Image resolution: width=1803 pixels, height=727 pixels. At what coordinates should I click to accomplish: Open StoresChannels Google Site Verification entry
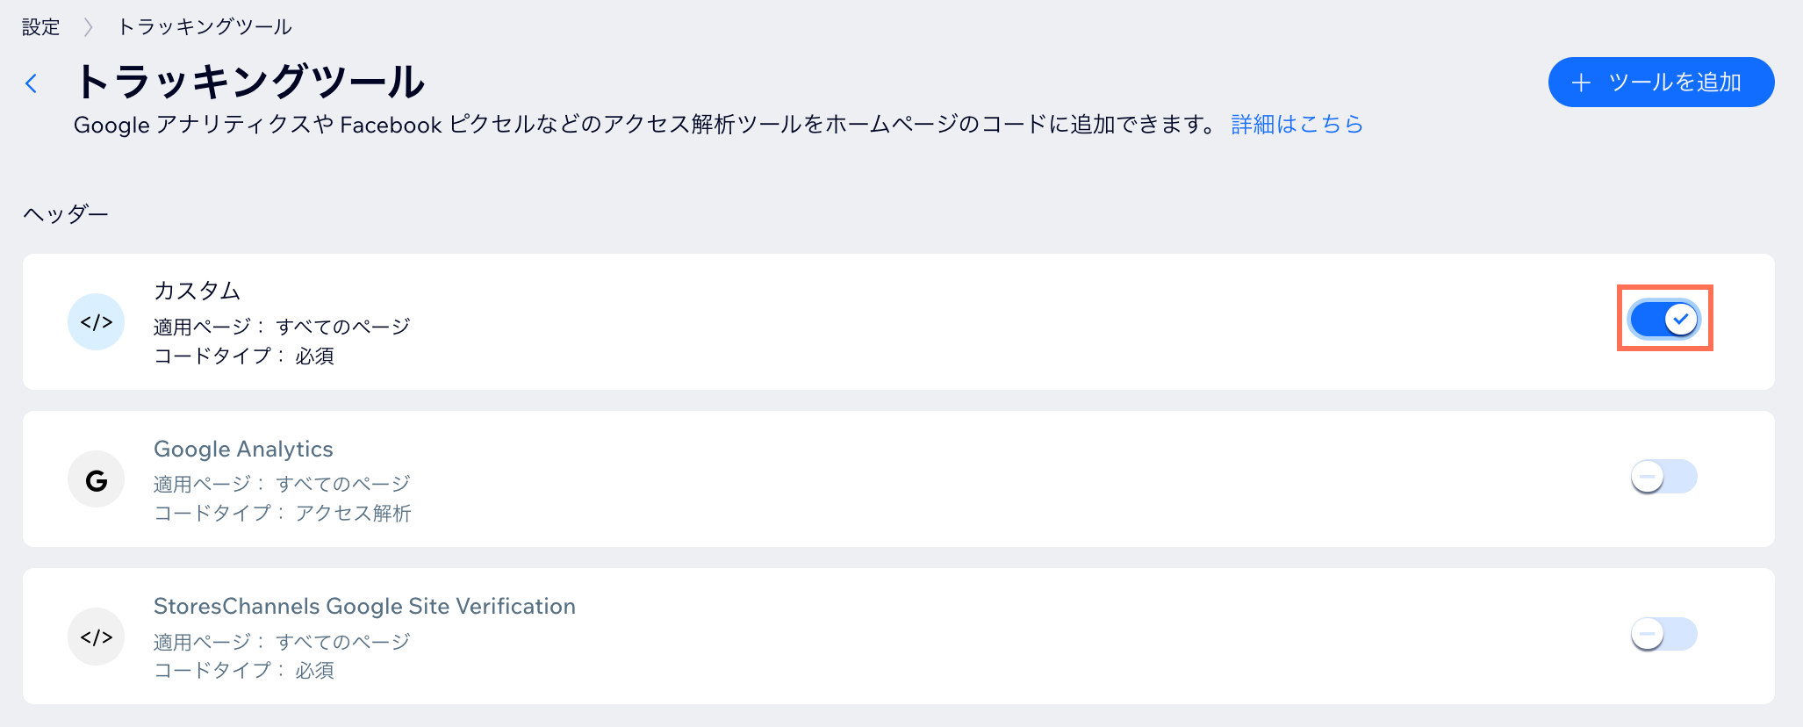click(x=364, y=606)
